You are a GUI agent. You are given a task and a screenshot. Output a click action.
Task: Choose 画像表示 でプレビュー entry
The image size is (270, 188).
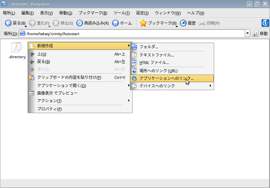[x=80, y=93]
